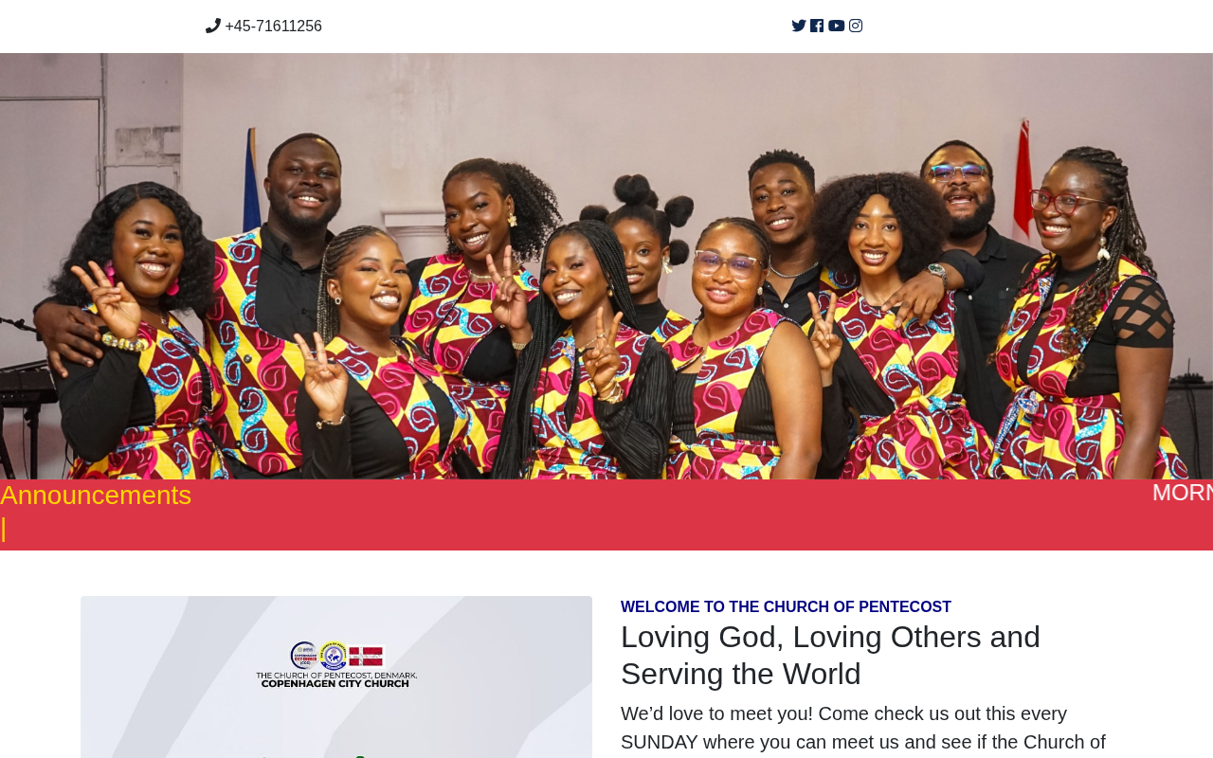Open the Copenhagen City Church flyer image

[x=336, y=677]
